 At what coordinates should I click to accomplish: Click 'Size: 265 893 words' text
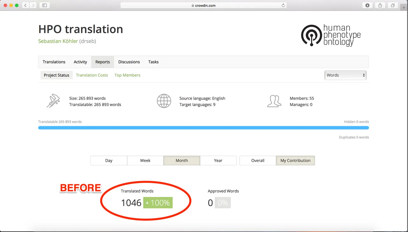click(x=87, y=98)
